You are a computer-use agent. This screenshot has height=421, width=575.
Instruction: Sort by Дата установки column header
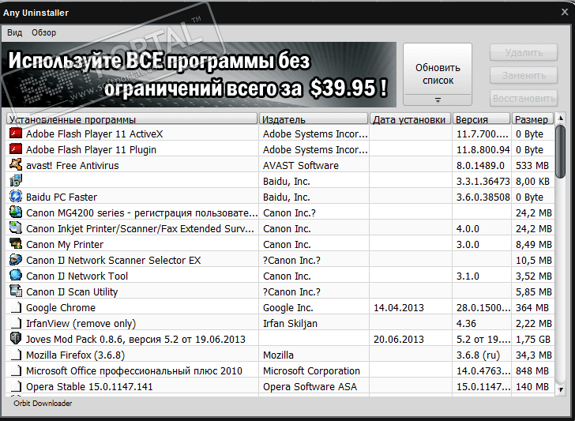411,119
